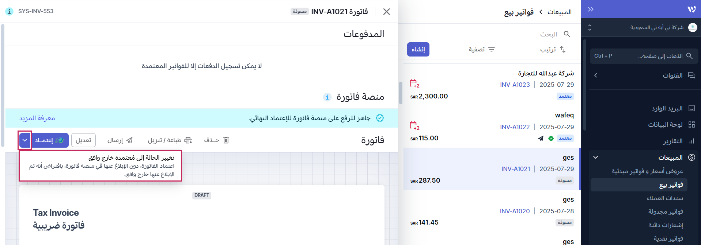Screen dimensions: 701x245
Task: Go to لوحة البيانات in sidebar
Action: point(665,125)
